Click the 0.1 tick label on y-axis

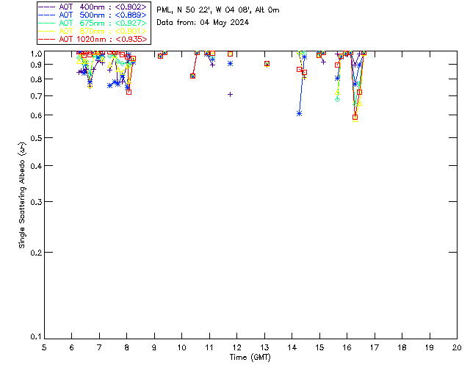point(36,337)
